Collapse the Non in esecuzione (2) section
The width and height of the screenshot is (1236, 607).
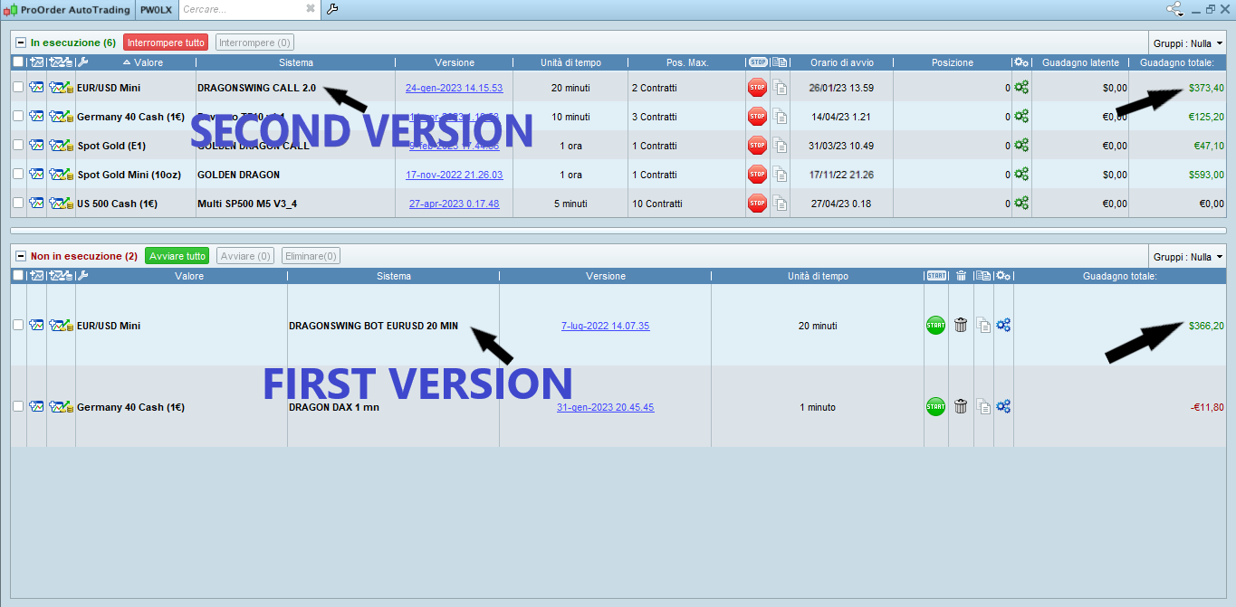pos(21,256)
